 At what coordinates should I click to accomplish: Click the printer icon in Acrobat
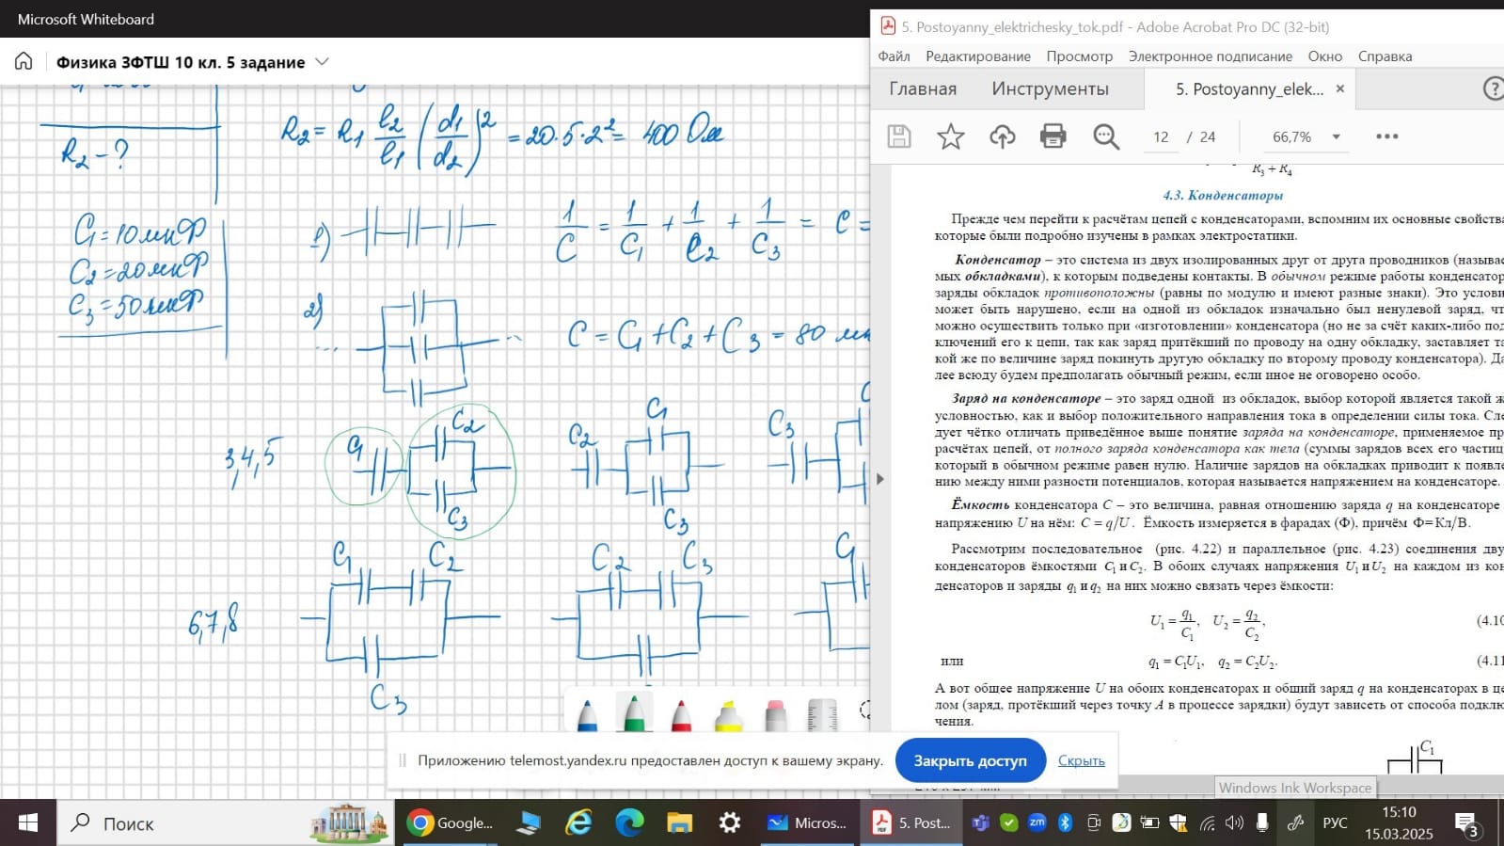pyautogui.click(x=1053, y=136)
